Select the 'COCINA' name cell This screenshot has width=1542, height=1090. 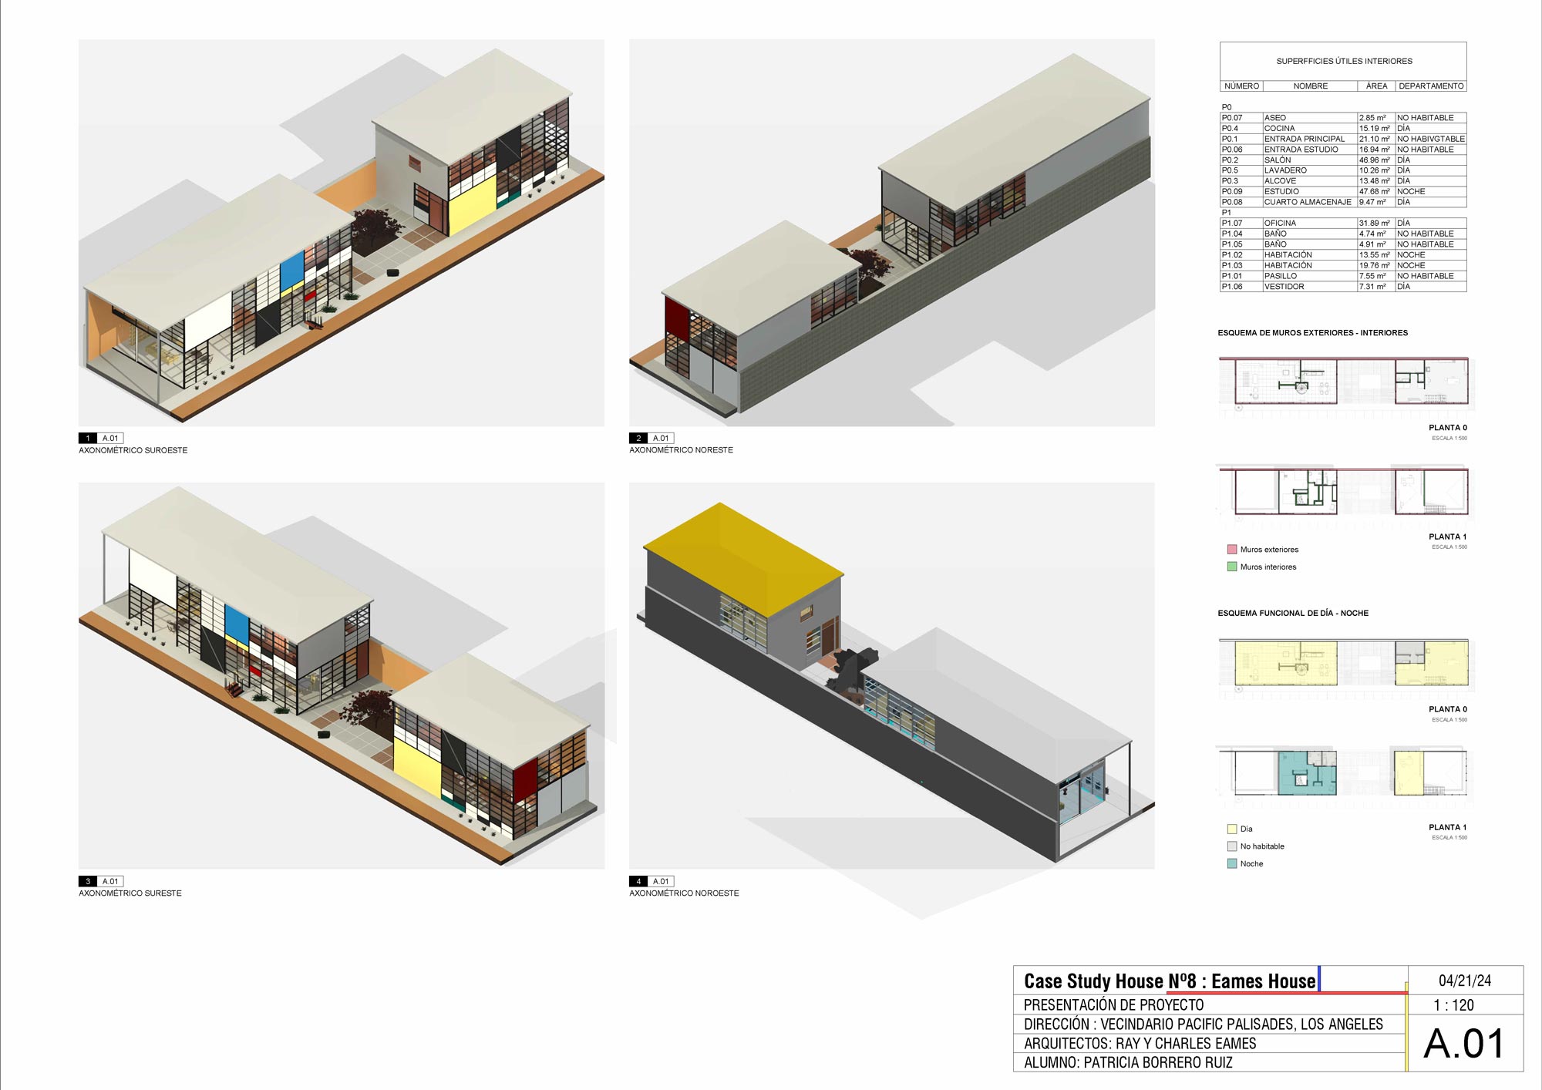click(x=1310, y=129)
